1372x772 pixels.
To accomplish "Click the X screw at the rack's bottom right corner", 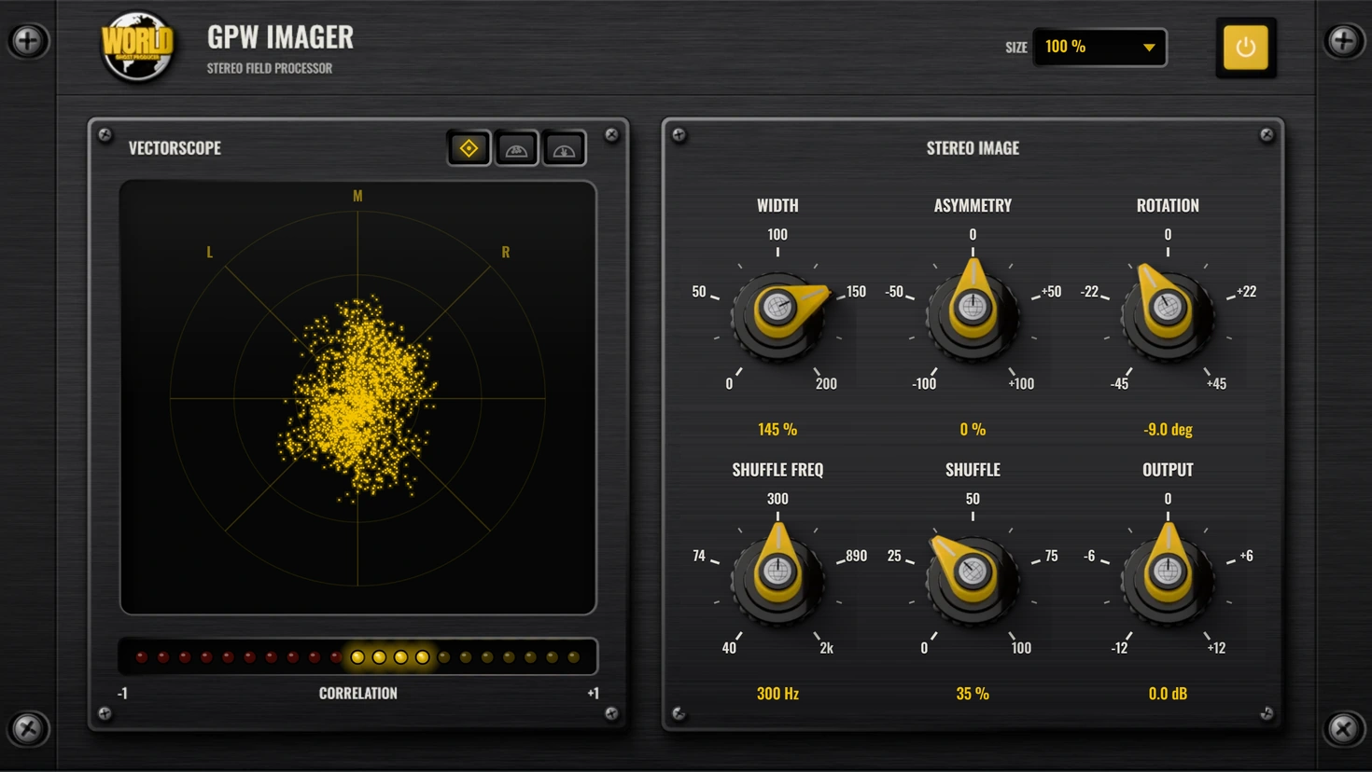I will point(1343,728).
